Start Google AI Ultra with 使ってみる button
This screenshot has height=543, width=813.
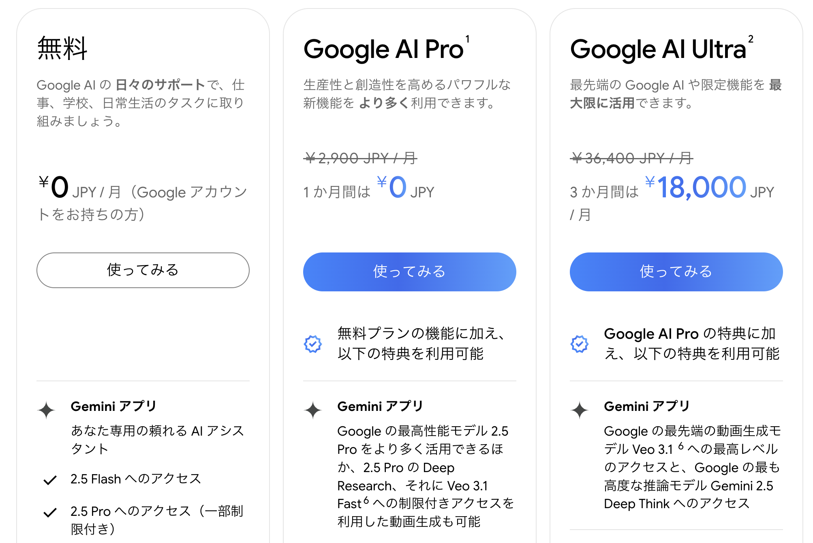tap(676, 272)
